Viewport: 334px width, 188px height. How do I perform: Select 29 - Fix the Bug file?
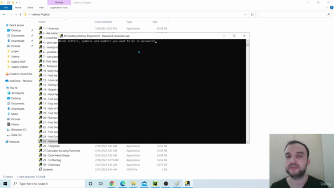tap(52, 160)
